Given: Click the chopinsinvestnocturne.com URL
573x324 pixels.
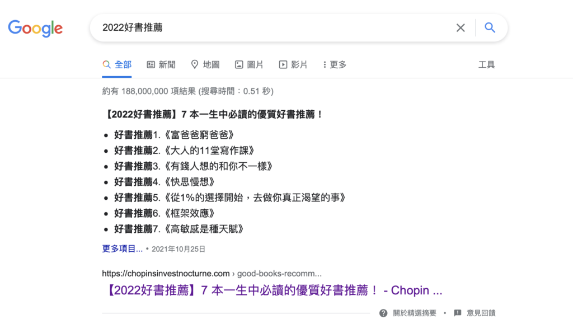Looking at the screenshot, I should [x=212, y=273].
